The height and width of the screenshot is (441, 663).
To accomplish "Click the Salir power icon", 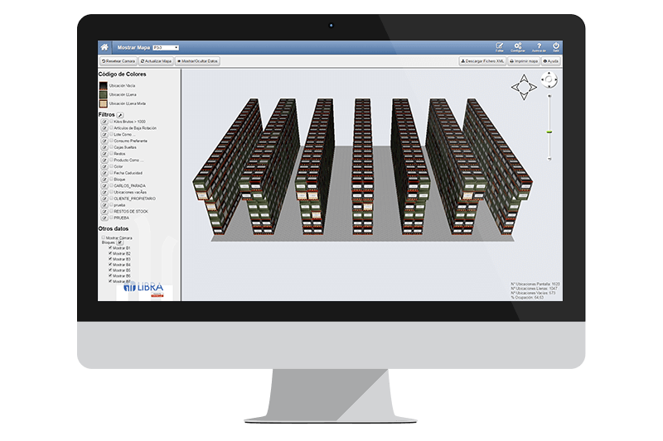I will (x=556, y=47).
